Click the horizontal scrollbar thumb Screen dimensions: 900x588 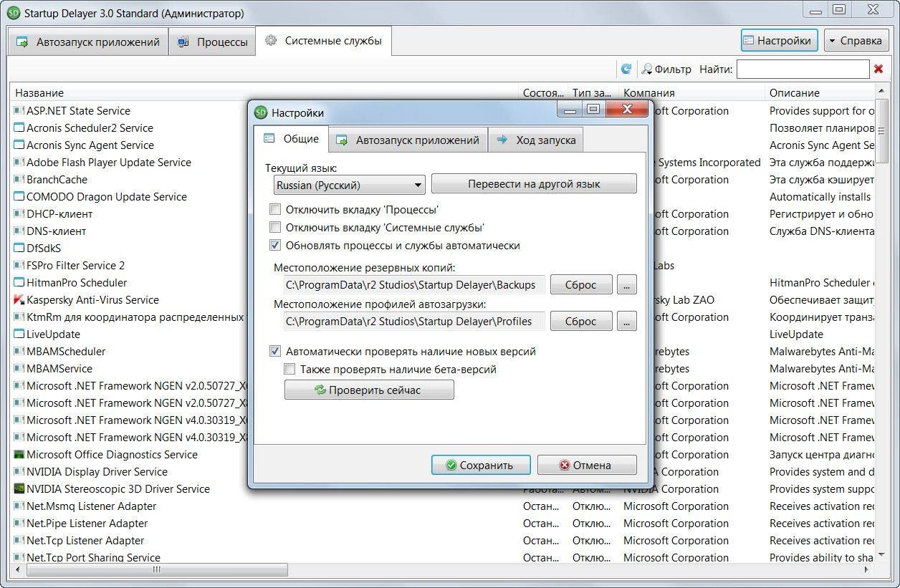coord(155,570)
